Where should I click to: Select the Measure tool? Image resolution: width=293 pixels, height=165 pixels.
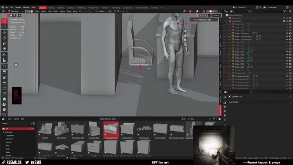click(x=4, y=60)
